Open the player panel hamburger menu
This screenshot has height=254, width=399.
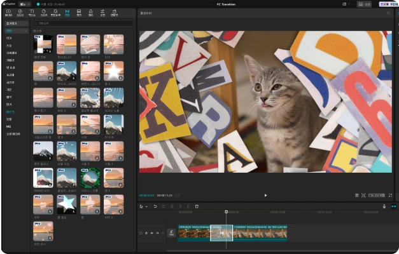tap(388, 13)
